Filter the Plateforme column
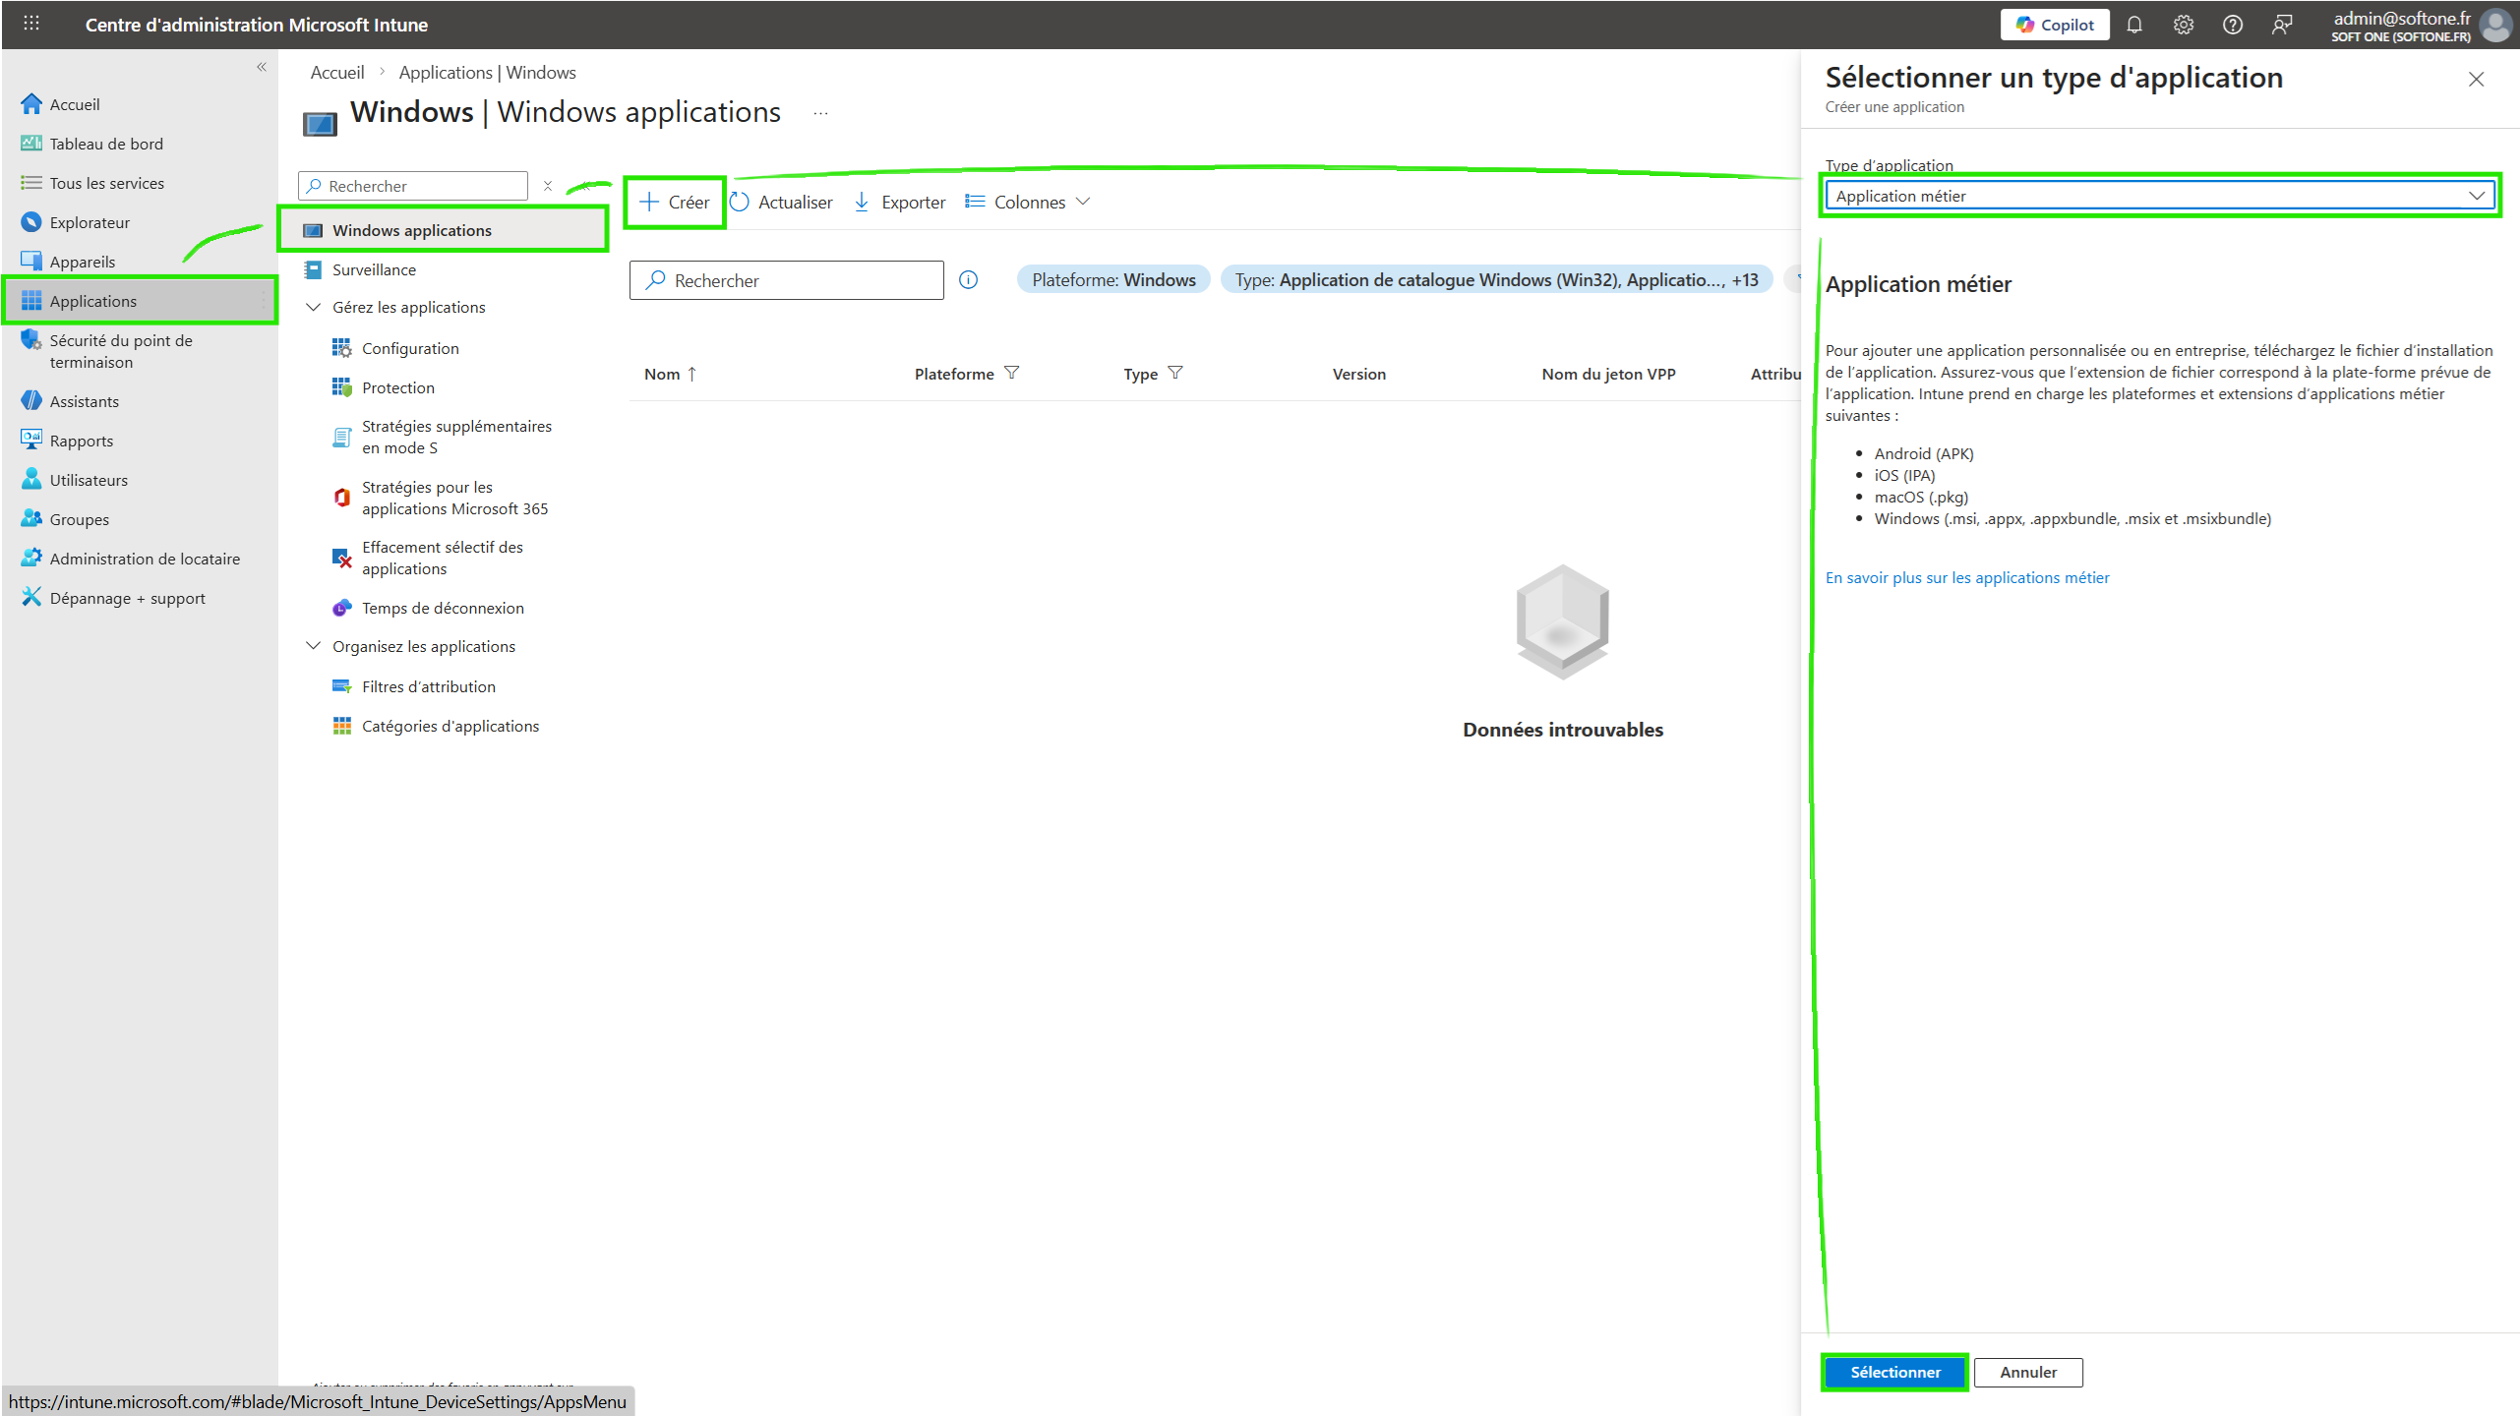 [x=1011, y=373]
